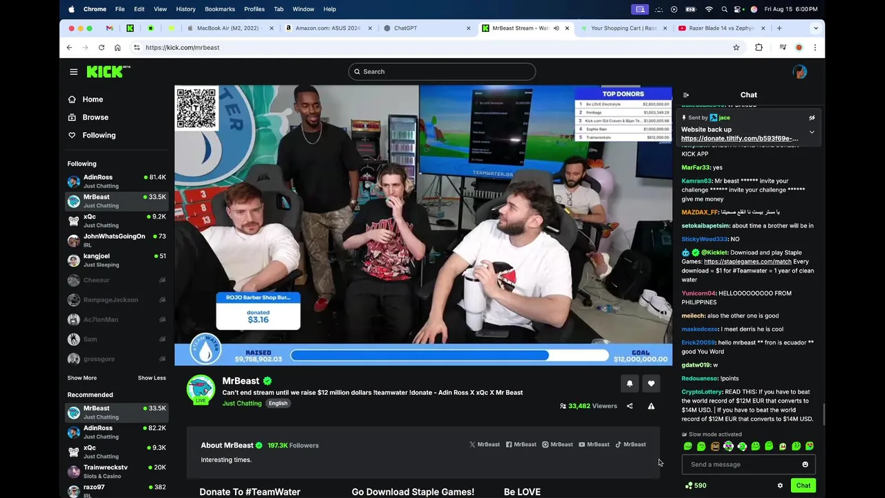Open the Chrome tab search dropdown

(x=816, y=28)
